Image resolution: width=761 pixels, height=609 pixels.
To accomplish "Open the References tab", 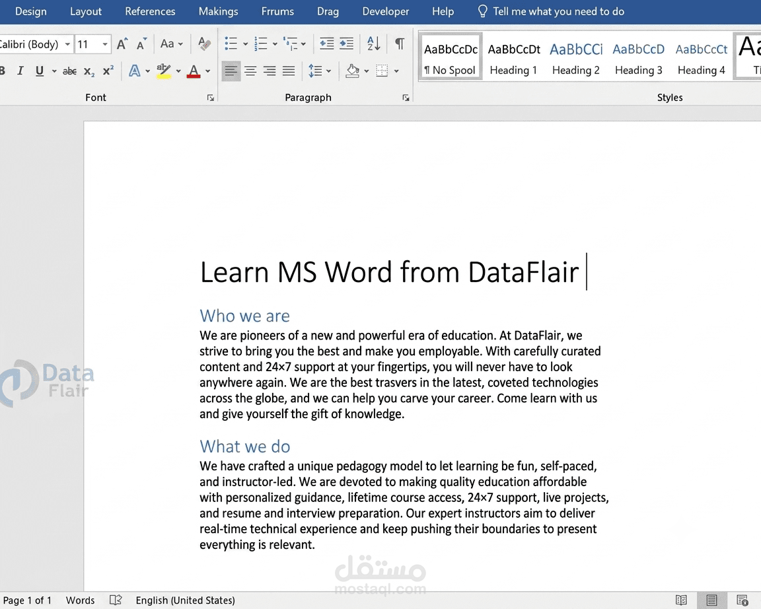I will coord(150,11).
